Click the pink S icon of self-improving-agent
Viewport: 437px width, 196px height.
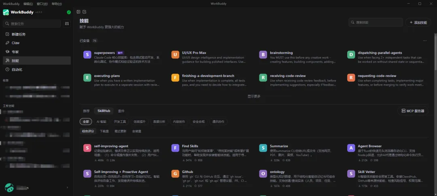(87, 148)
